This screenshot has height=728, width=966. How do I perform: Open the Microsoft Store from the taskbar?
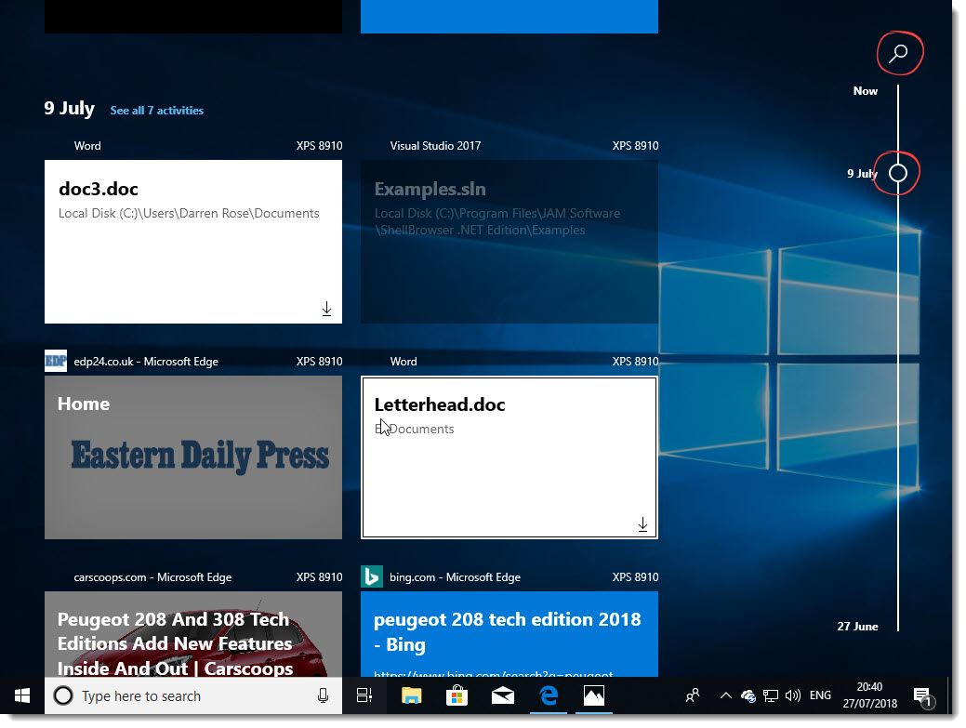[457, 695]
